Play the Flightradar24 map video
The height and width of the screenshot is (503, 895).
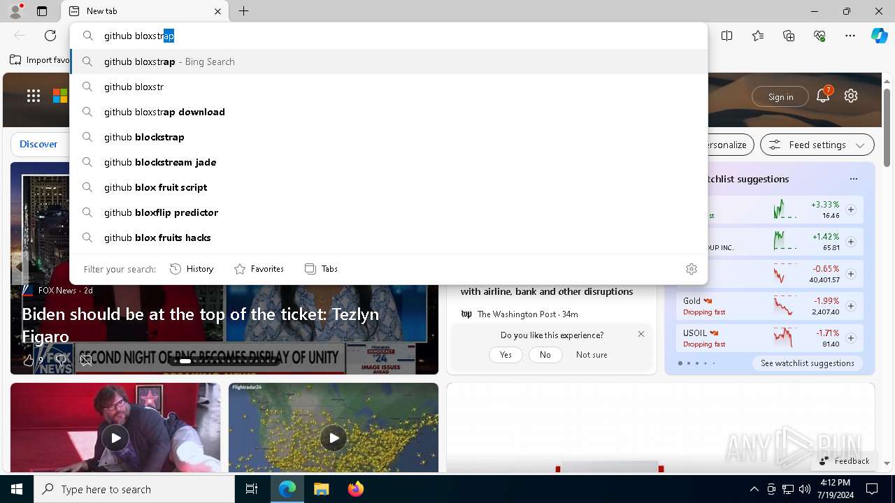click(334, 438)
